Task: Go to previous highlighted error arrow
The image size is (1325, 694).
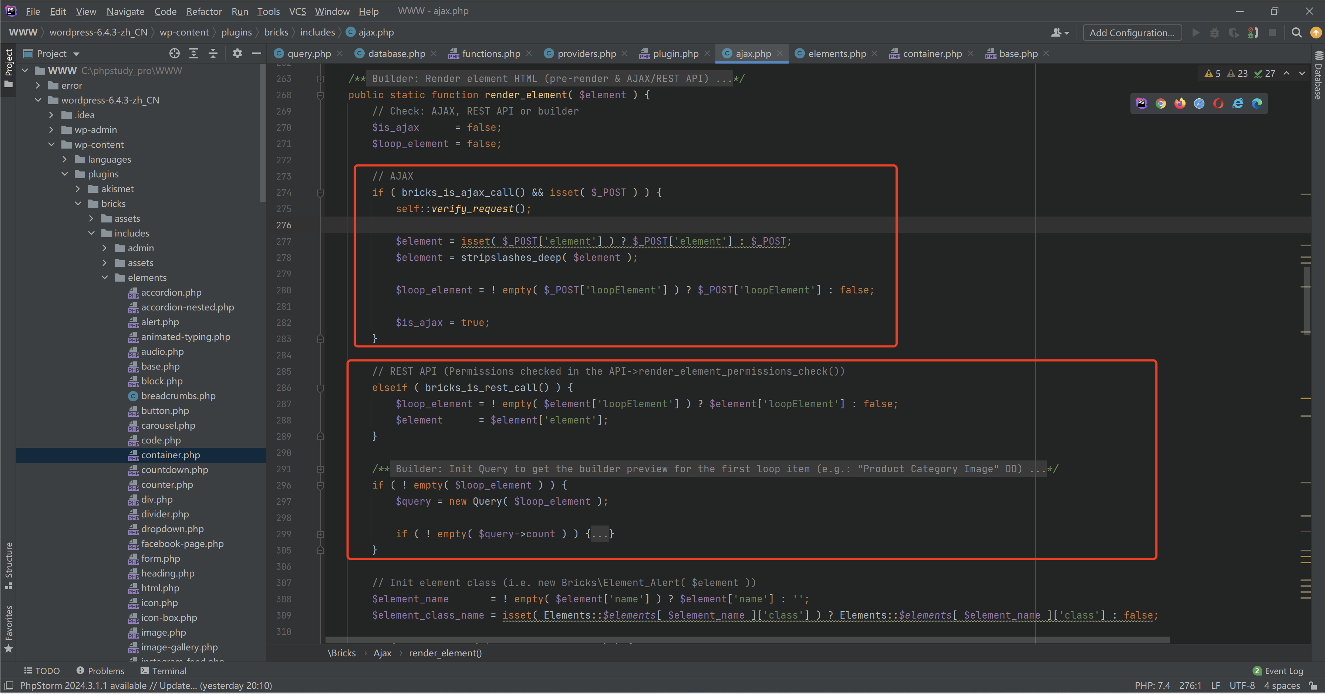Action: 1287,74
